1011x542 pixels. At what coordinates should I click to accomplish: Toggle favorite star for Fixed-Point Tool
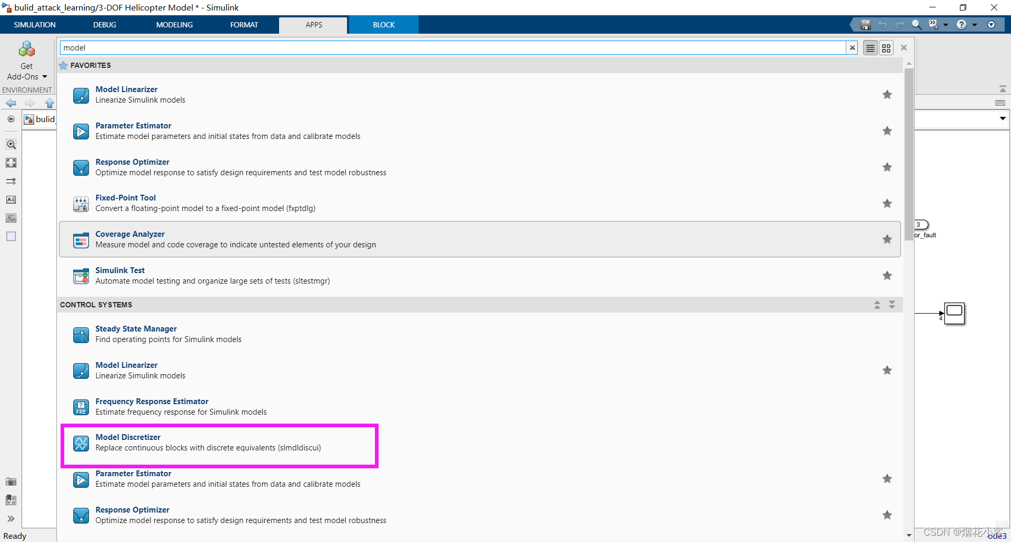click(x=887, y=204)
